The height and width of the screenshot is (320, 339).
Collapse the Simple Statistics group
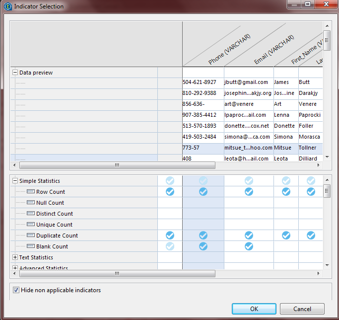click(15, 181)
